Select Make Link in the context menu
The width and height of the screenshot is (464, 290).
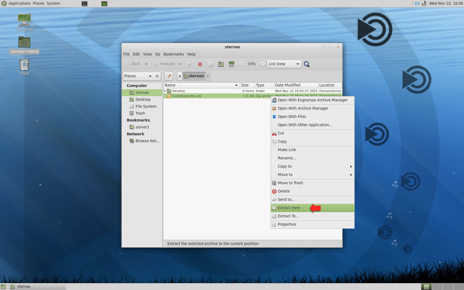(312, 150)
